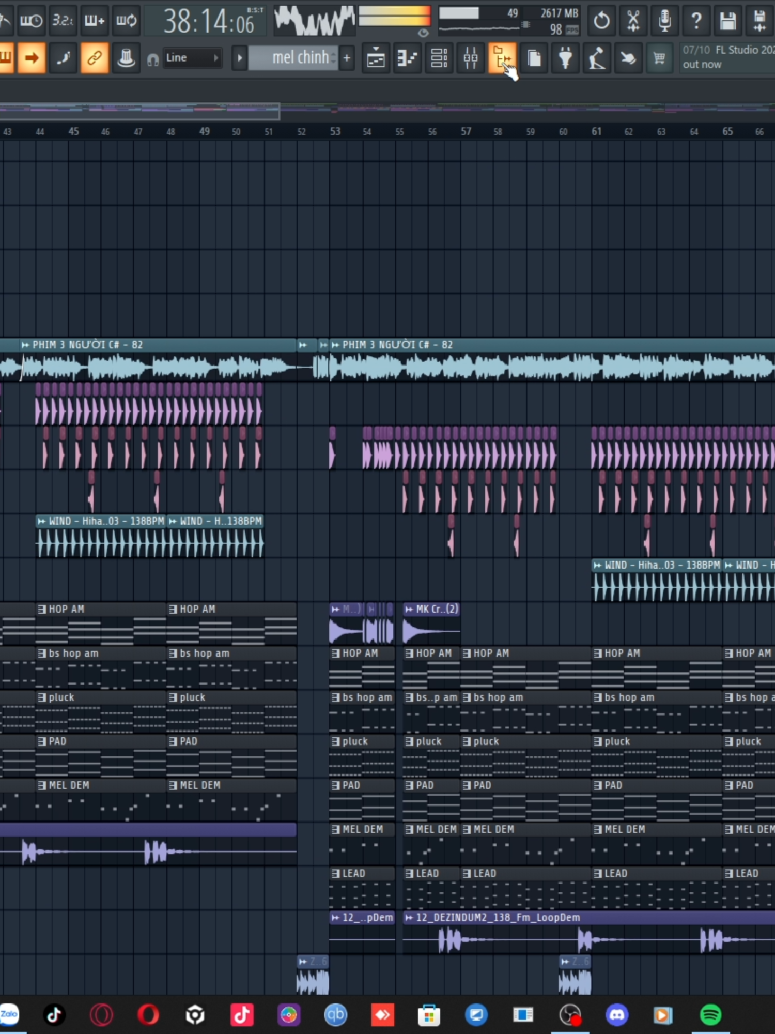Toggle loop recording button
This screenshot has height=1034, width=775.
tap(126, 21)
